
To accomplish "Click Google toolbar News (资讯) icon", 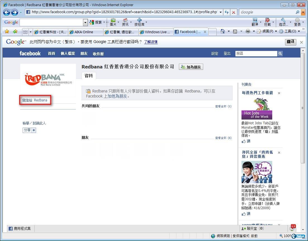I will [125, 22].
